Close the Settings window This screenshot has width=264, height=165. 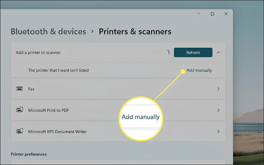pos(226,14)
